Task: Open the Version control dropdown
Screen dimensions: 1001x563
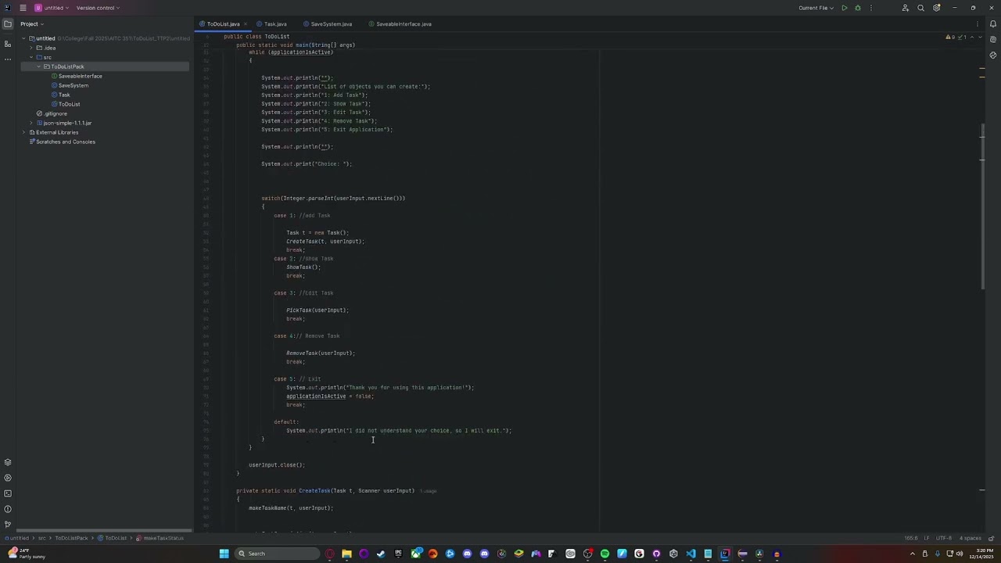Action: pos(98,8)
